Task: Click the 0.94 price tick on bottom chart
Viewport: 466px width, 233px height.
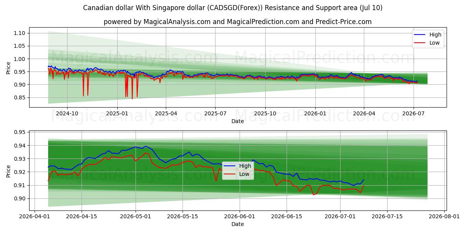Action: (20, 146)
